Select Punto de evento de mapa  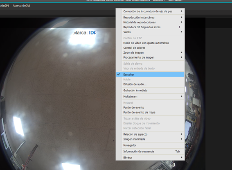(150, 112)
